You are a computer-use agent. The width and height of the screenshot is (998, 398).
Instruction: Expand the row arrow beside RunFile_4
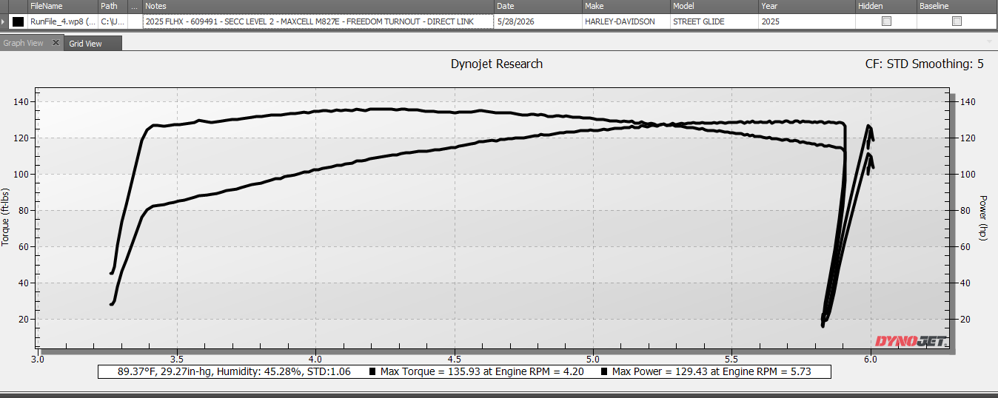click(x=4, y=21)
